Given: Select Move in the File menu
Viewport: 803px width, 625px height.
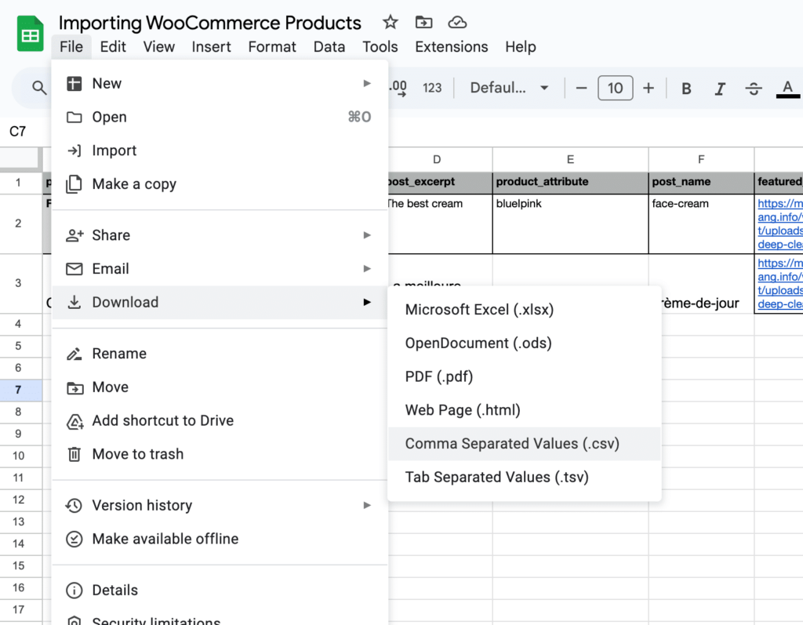Looking at the screenshot, I should click(220, 387).
